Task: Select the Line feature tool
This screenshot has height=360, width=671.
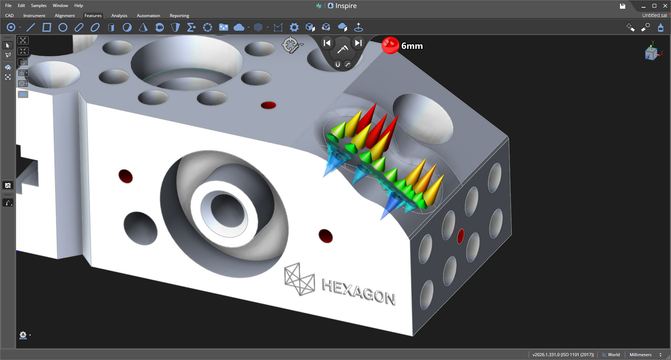Action: coord(31,27)
